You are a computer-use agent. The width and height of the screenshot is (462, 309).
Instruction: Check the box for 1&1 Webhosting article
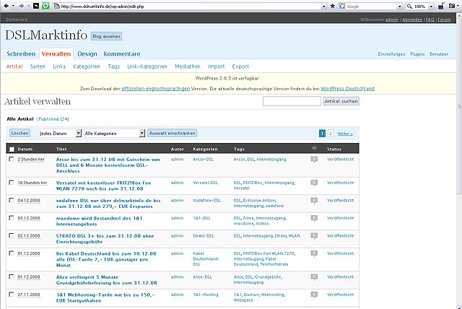12,295
